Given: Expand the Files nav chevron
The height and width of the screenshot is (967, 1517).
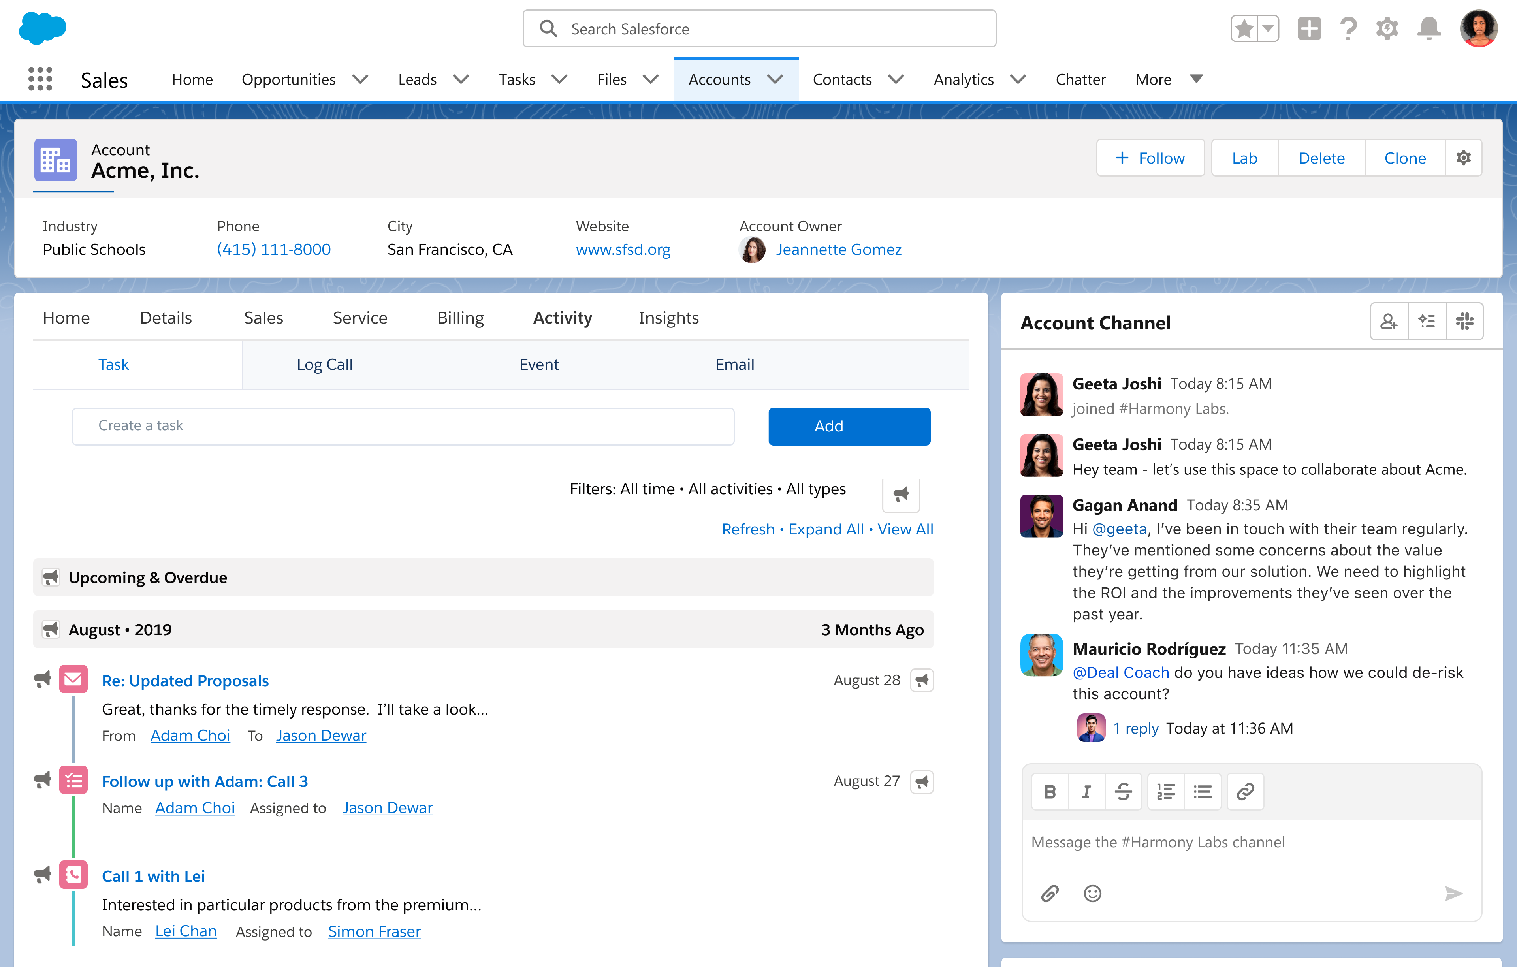Looking at the screenshot, I should pyautogui.click(x=651, y=79).
